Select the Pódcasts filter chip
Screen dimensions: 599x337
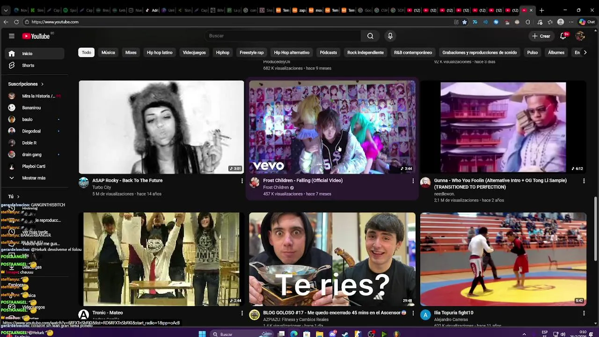(x=329, y=52)
